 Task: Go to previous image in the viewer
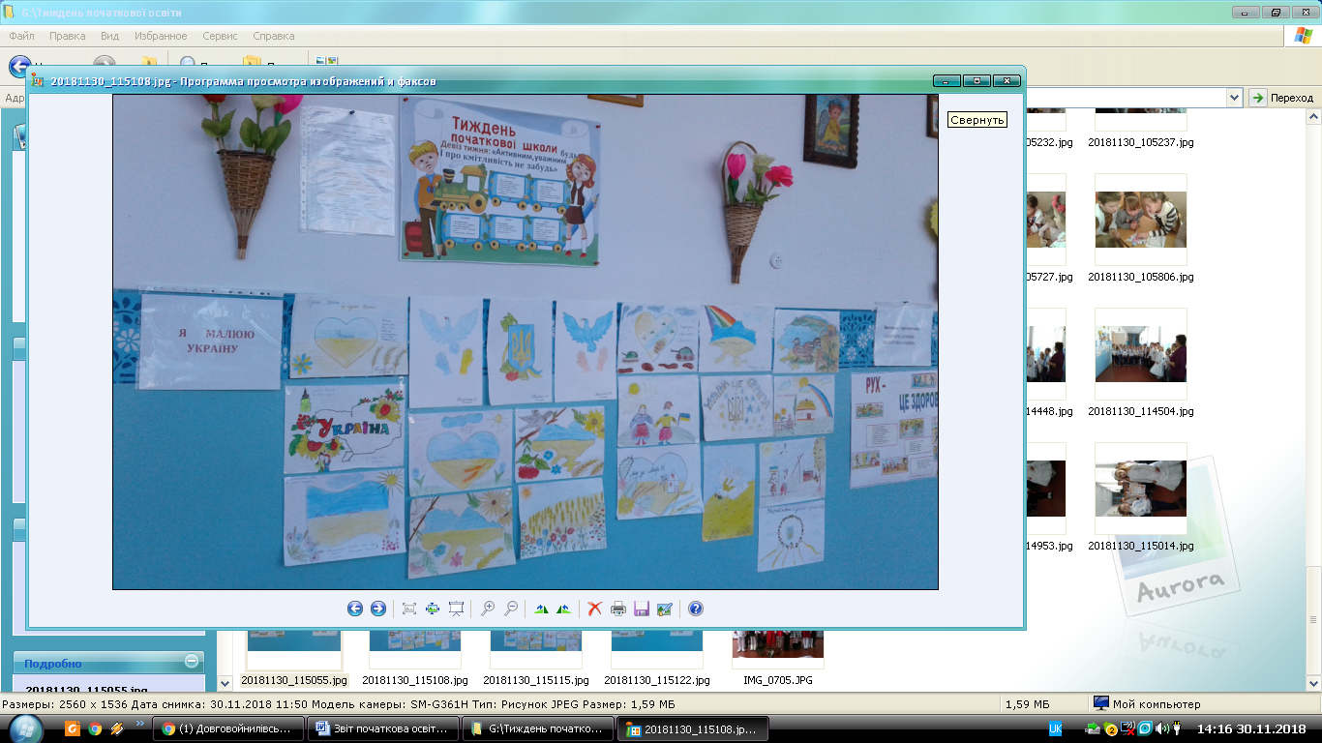pos(355,609)
